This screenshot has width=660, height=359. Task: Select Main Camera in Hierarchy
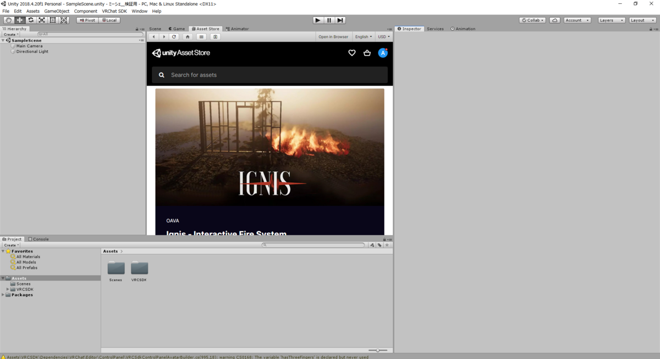point(29,46)
